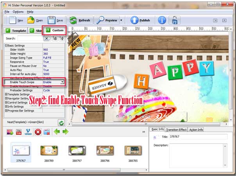This screenshot has height=176, width=236.
Task: Click the Publish button
Action: pos(140,20)
